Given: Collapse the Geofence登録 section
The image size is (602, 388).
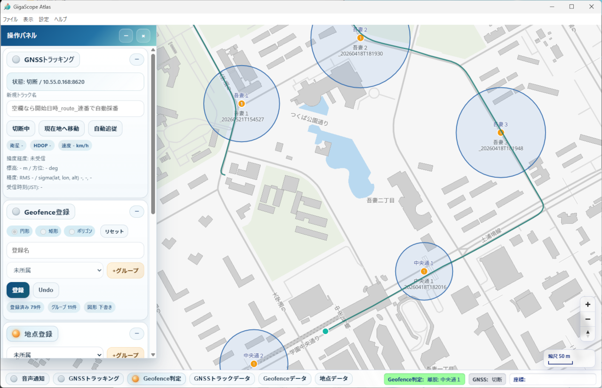Looking at the screenshot, I should [136, 212].
